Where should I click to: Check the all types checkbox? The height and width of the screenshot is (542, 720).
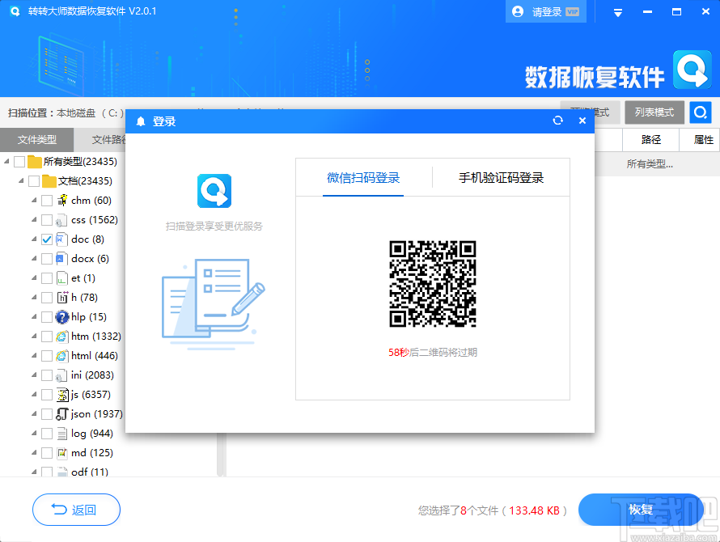click(x=19, y=162)
